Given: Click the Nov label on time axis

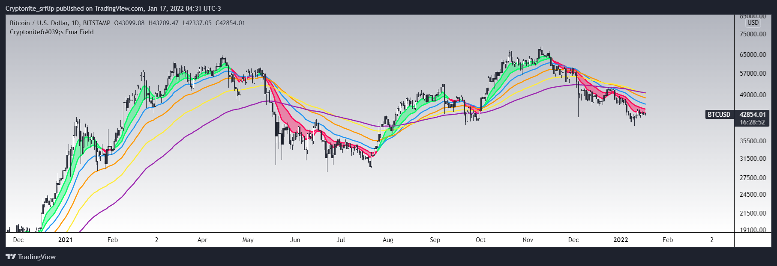Looking at the screenshot, I should [528, 240].
